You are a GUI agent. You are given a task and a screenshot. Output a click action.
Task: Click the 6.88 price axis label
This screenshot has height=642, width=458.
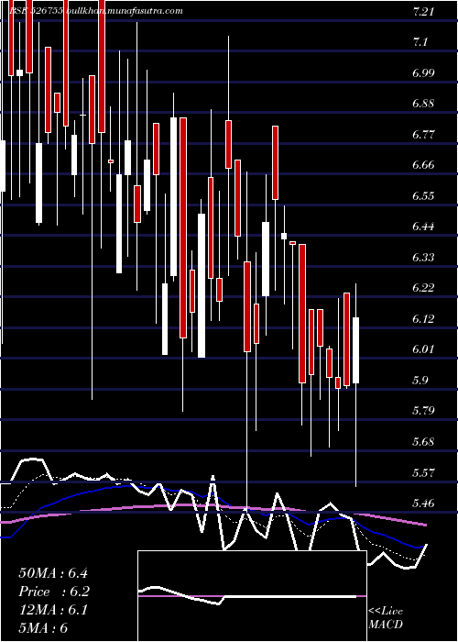[423, 103]
